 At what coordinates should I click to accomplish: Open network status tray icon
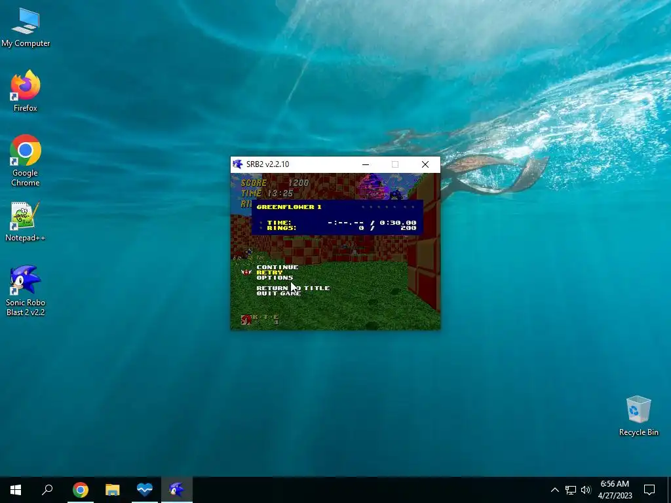click(571, 490)
